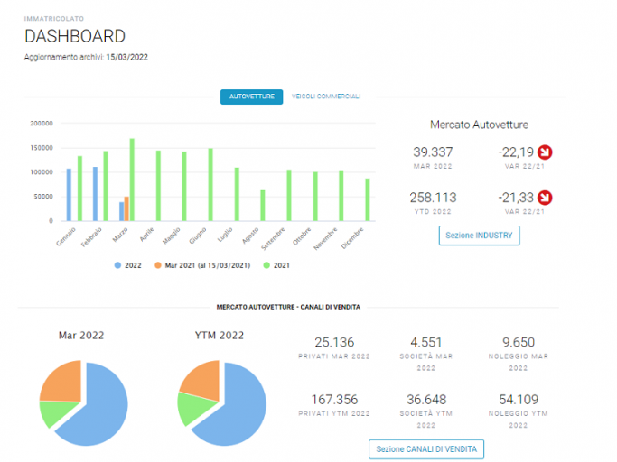This screenshot has height=462, width=617.
Task: Click the 39.337 MAR 2022 figure
Action: 433,152
